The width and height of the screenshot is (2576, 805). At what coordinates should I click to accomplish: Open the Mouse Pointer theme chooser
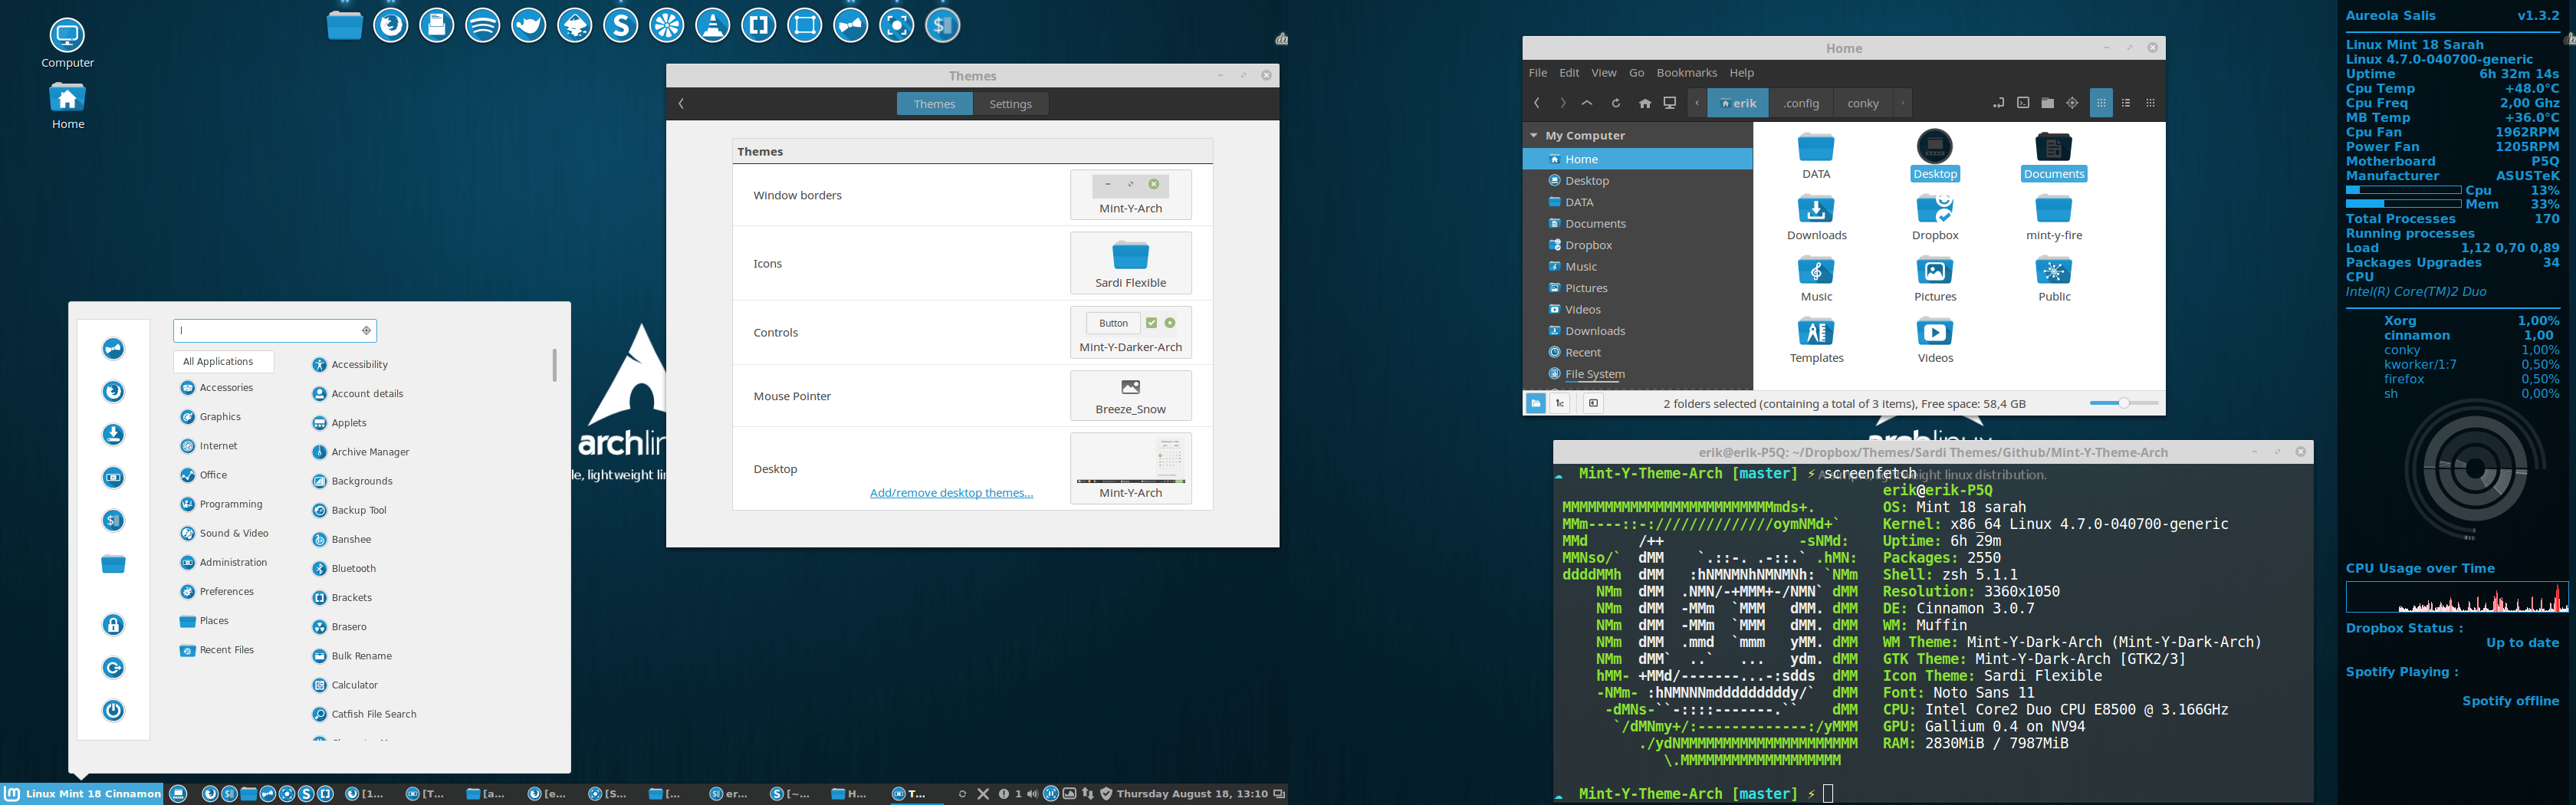pyautogui.click(x=1130, y=396)
